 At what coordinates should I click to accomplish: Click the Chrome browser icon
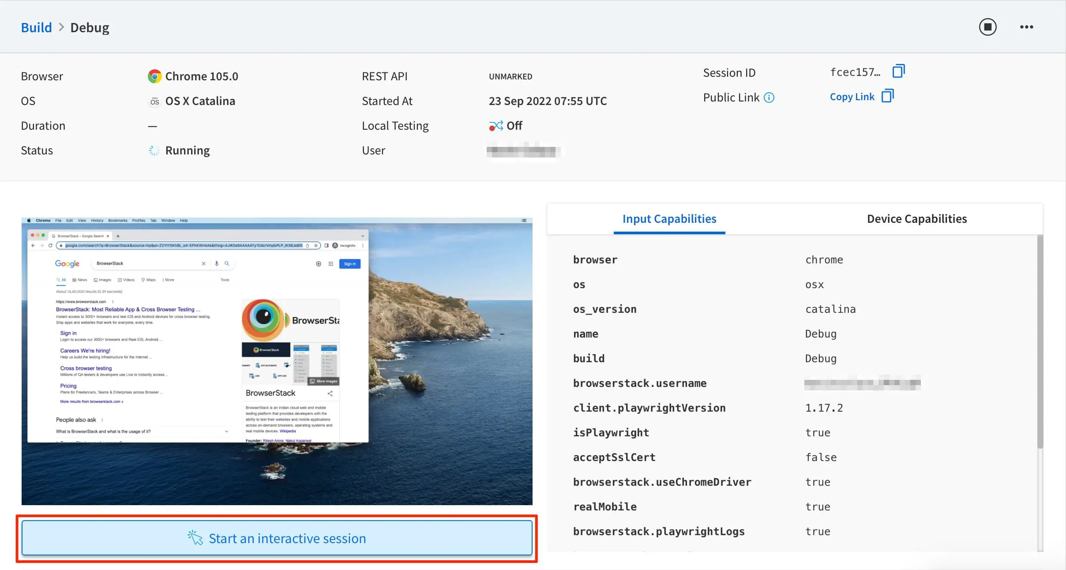tap(154, 76)
